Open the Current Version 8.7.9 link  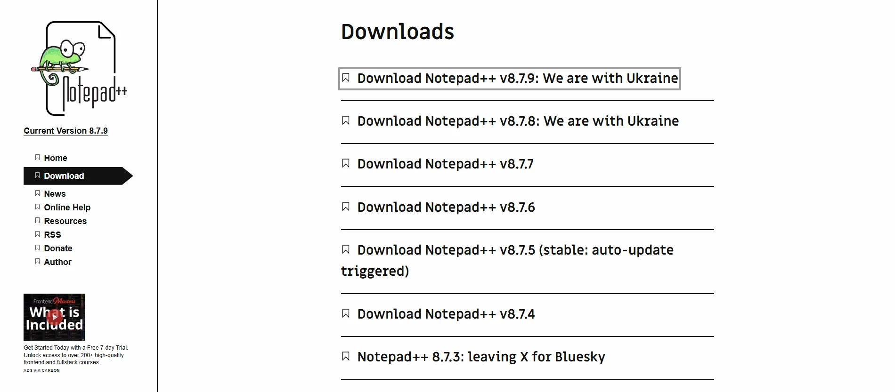[x=65, y=130]
